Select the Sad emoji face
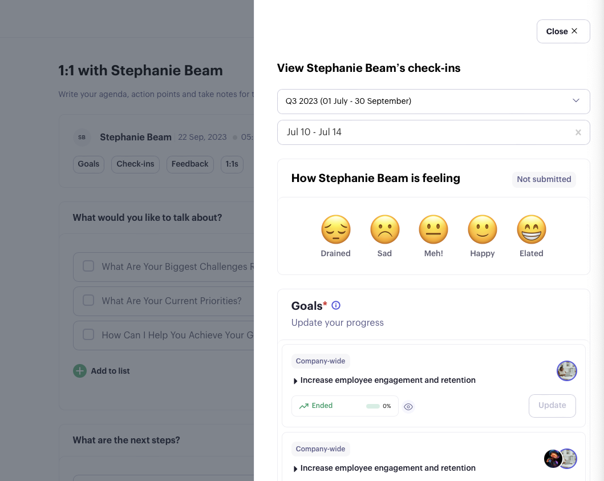The width and height of the screenshot is (604, 481). 384,229
